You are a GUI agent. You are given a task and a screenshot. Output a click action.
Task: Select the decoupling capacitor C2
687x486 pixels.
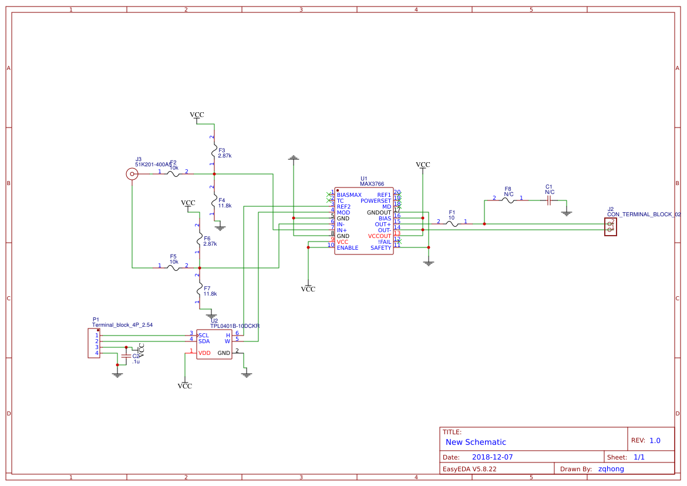127,356
